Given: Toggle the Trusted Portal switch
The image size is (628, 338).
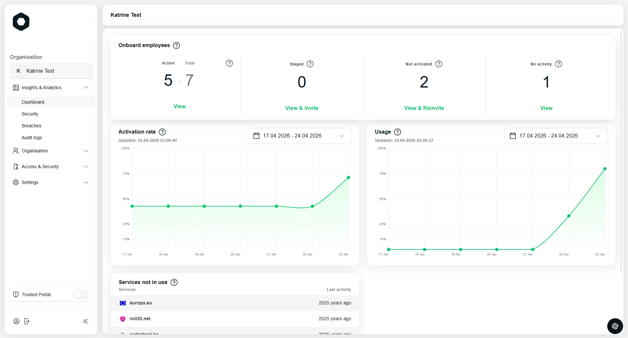Looking at the screenshot, I should [x=81, y=295].
